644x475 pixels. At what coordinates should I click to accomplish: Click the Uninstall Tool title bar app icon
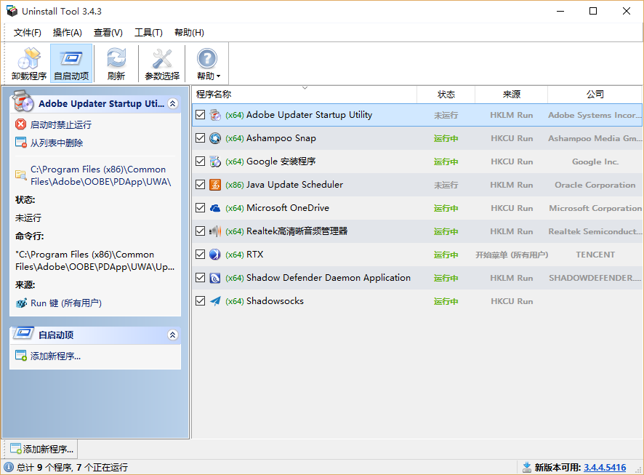(12, 11)
